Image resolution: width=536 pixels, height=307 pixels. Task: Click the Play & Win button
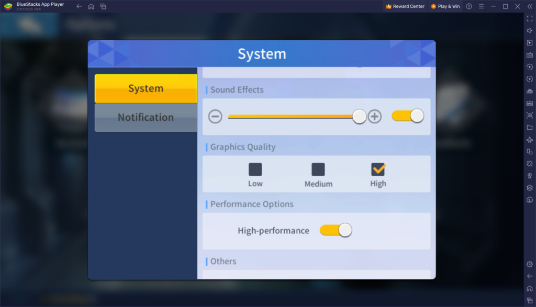(x=445, y=6)
